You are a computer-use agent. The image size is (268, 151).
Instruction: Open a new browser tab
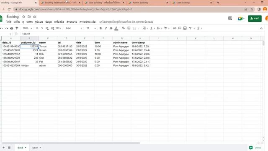click(x=218, y=3)
